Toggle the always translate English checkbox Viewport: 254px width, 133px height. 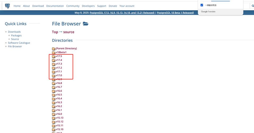coord(202,5)
